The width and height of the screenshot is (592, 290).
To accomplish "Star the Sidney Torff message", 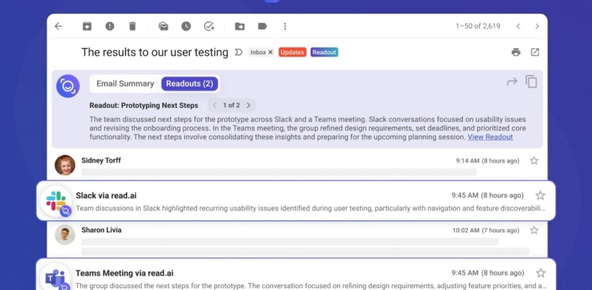I will (534, 161).
